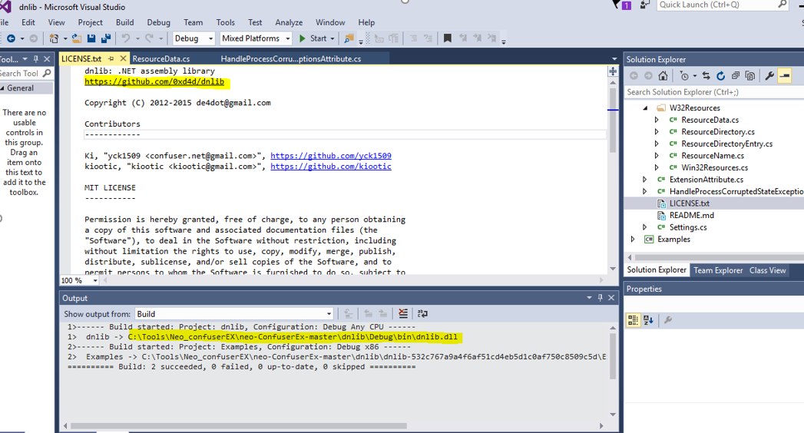Open the Start button dropdown arrow
The image size is (804, 433).
[x=333, y=38]
